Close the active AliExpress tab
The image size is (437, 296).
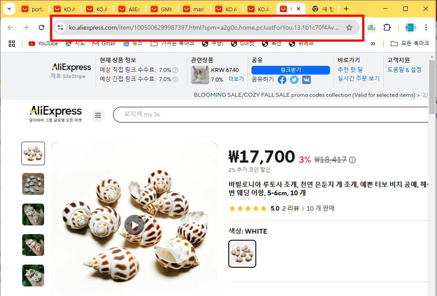pos(299,9)
